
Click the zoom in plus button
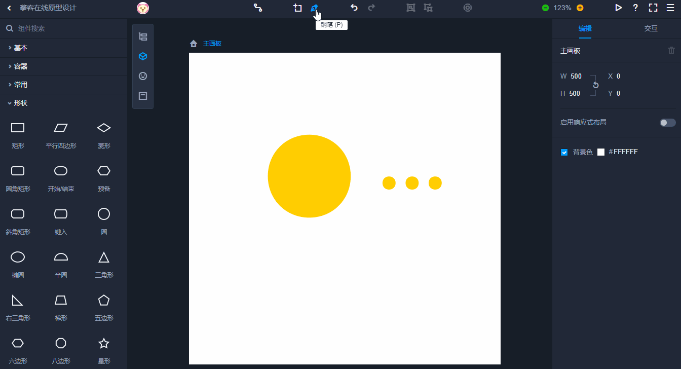point(580,8)
